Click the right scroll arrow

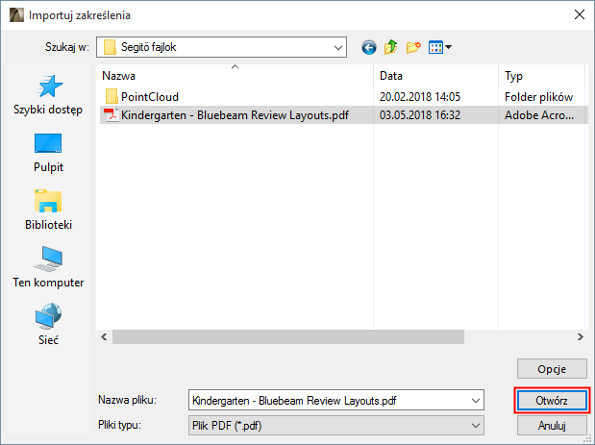(x=580, y=337)
